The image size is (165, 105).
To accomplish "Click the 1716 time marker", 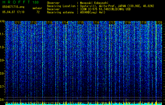I will point(96,23).
